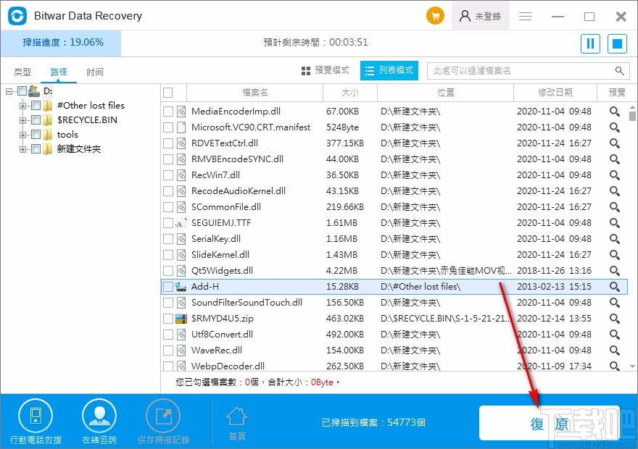Tick the checkbox next to SRMYD4U5.zip
The image size is (638, 449).
pyautogui.click(x=167, y=318)
